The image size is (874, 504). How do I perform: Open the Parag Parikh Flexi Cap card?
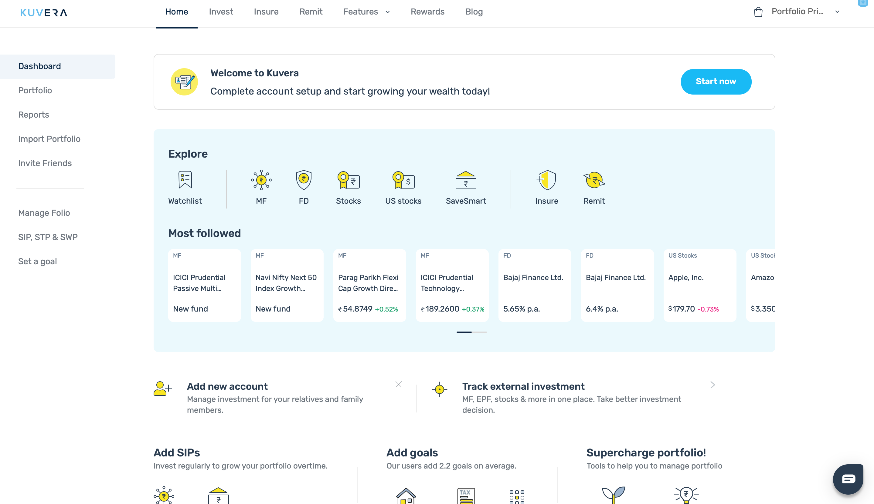[x=369, y=285]
